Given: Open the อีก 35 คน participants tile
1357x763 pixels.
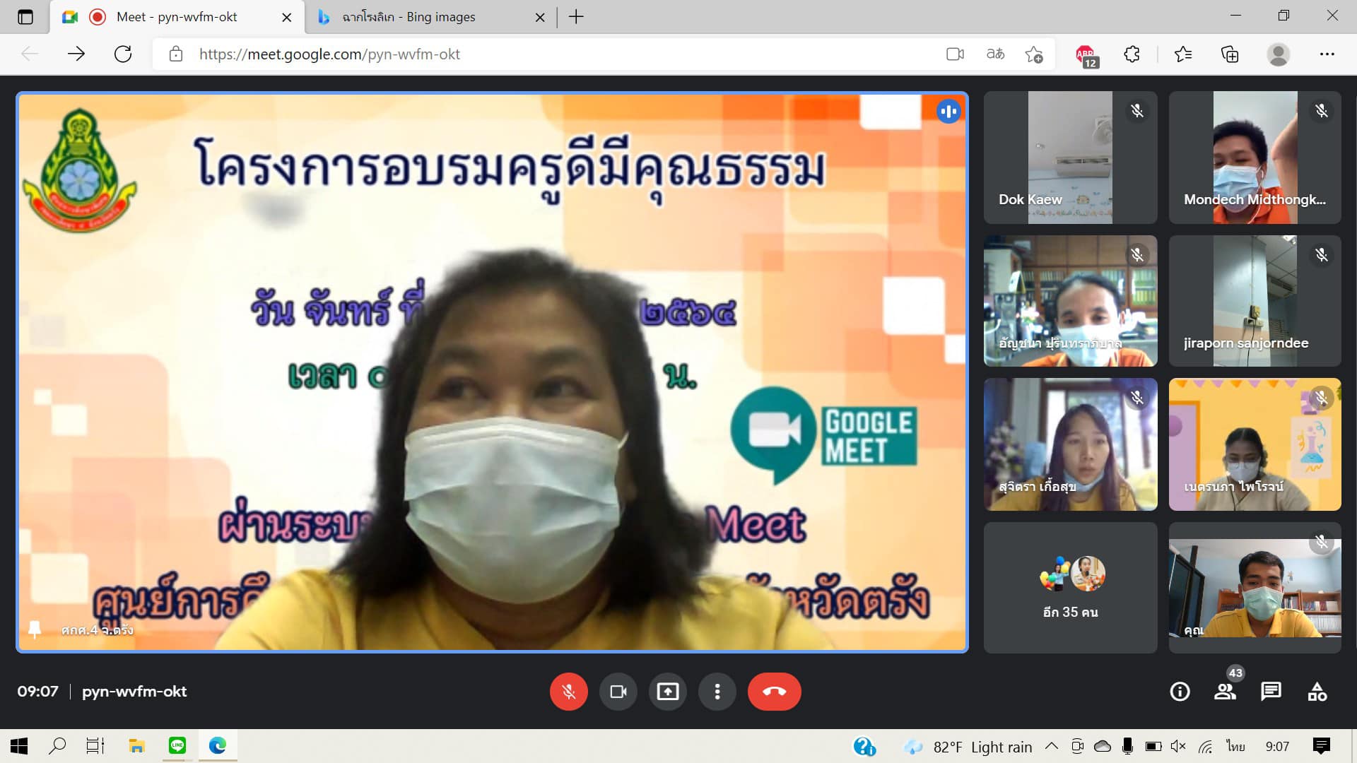Looking at the screenshot, I should (x=1070, y=588).
